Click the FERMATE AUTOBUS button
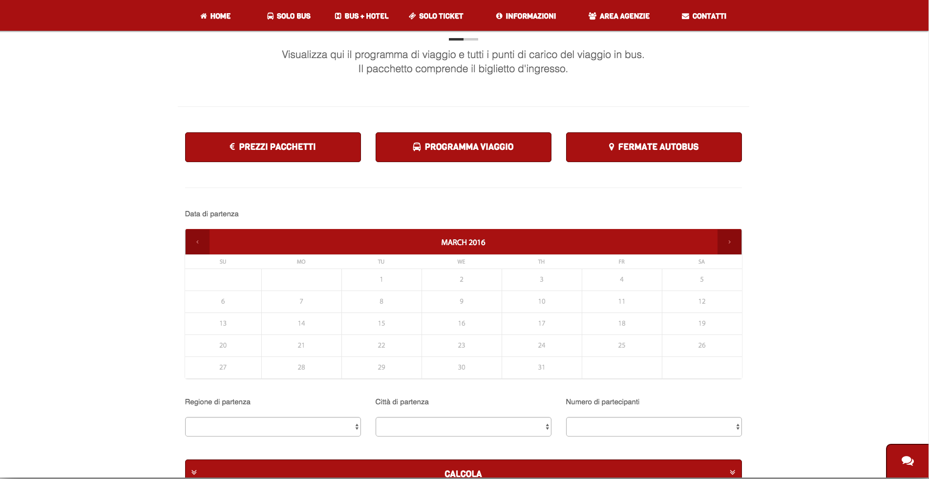Image resolution: width=929 pixels, height=479 pixels. point(654,147)
